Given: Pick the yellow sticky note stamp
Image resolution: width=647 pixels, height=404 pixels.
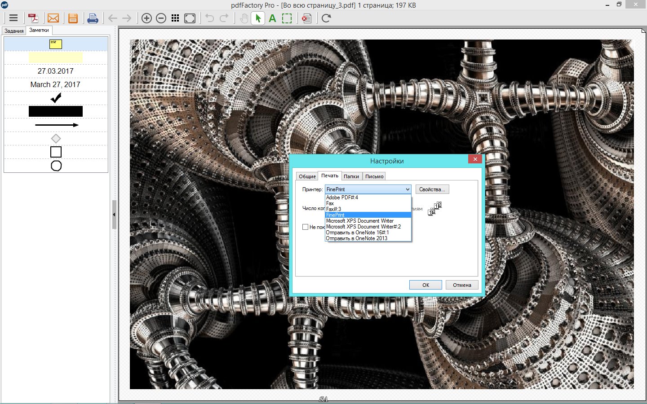Looking at the screenshot, I should coord(56,44).
